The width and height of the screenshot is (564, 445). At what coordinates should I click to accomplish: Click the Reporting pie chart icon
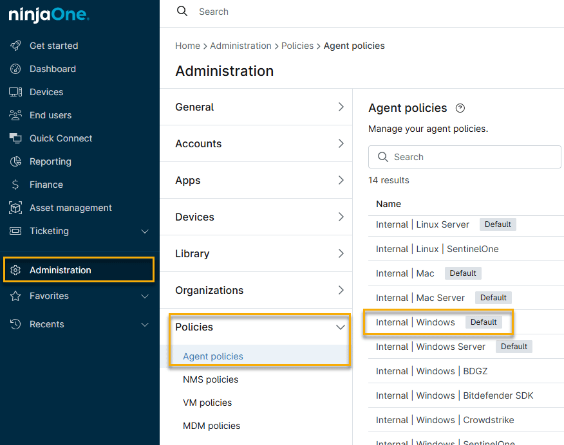(16, 161)
